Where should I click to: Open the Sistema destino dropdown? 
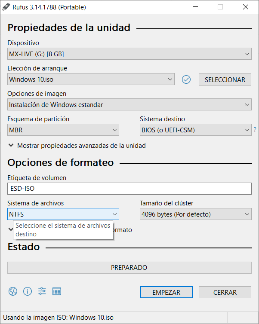click(196, 130)
